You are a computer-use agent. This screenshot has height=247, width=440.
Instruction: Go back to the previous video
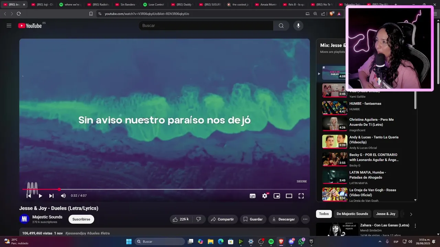tap(29, 196)
